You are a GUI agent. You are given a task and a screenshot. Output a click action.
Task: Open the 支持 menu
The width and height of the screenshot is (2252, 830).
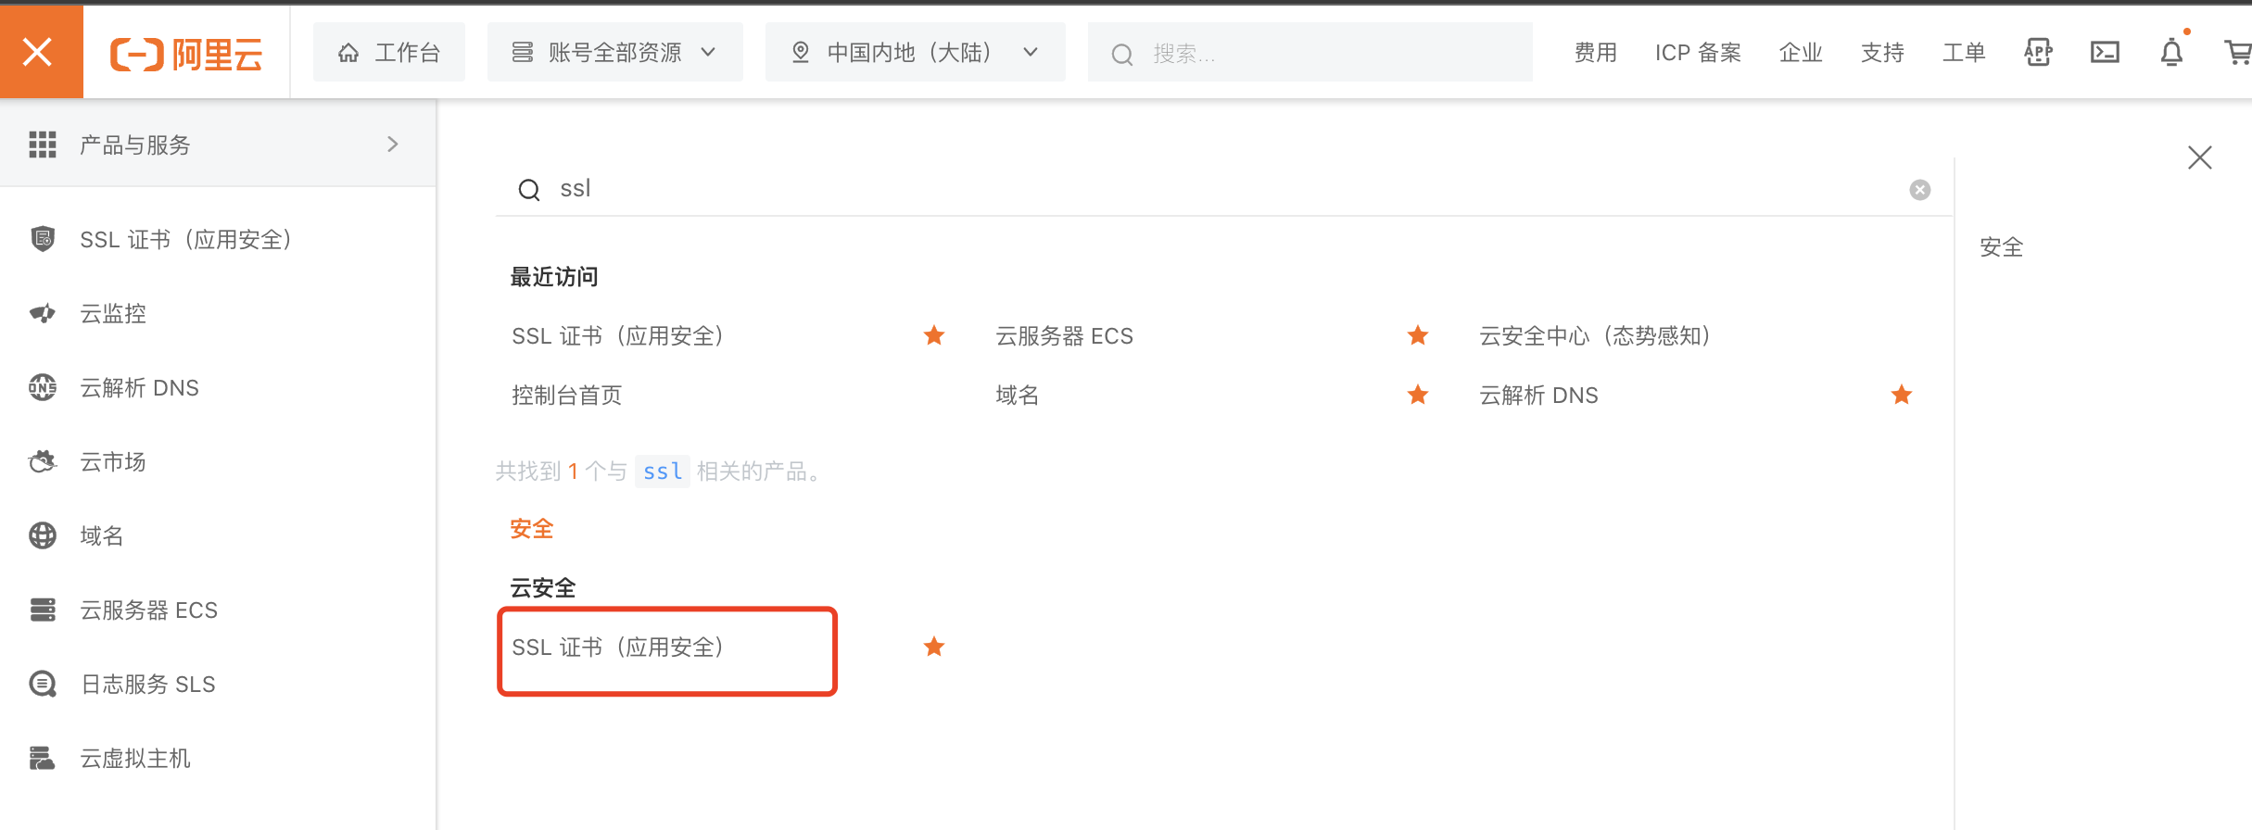point(1882,53)
